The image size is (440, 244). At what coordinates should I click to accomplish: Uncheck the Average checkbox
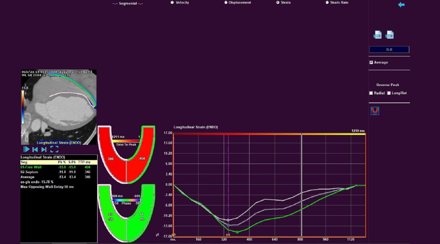[371, 62]
